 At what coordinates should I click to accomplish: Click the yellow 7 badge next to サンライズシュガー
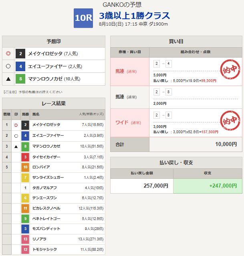click(x=25, y=178)
